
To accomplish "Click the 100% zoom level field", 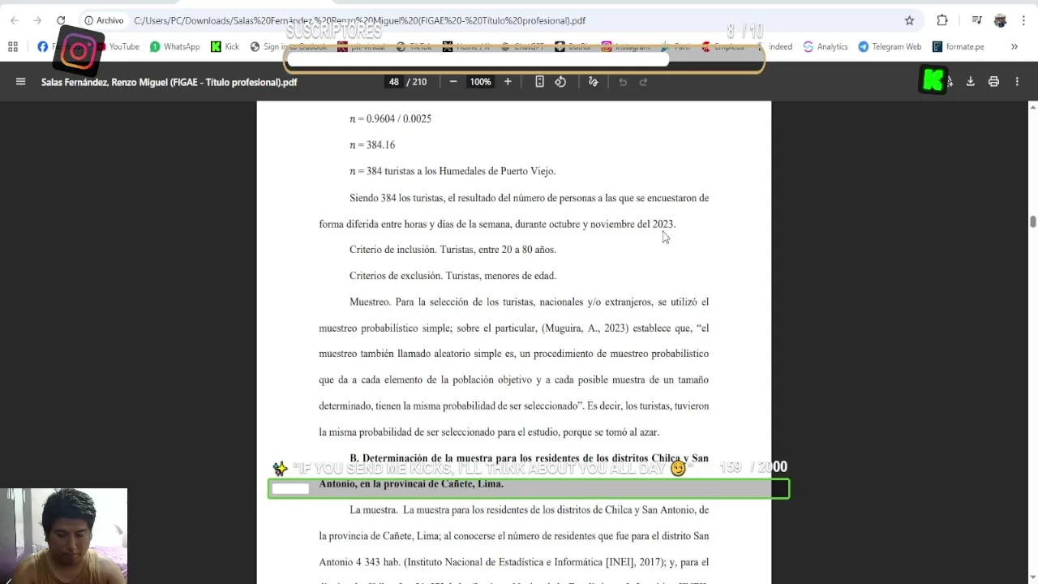I will coord(480,82).
